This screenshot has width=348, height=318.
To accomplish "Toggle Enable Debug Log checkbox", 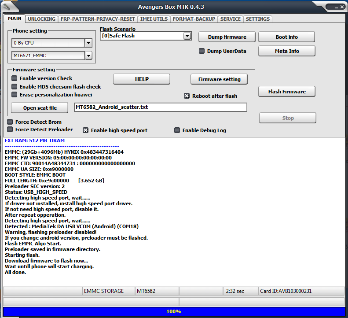I will 177,130.
